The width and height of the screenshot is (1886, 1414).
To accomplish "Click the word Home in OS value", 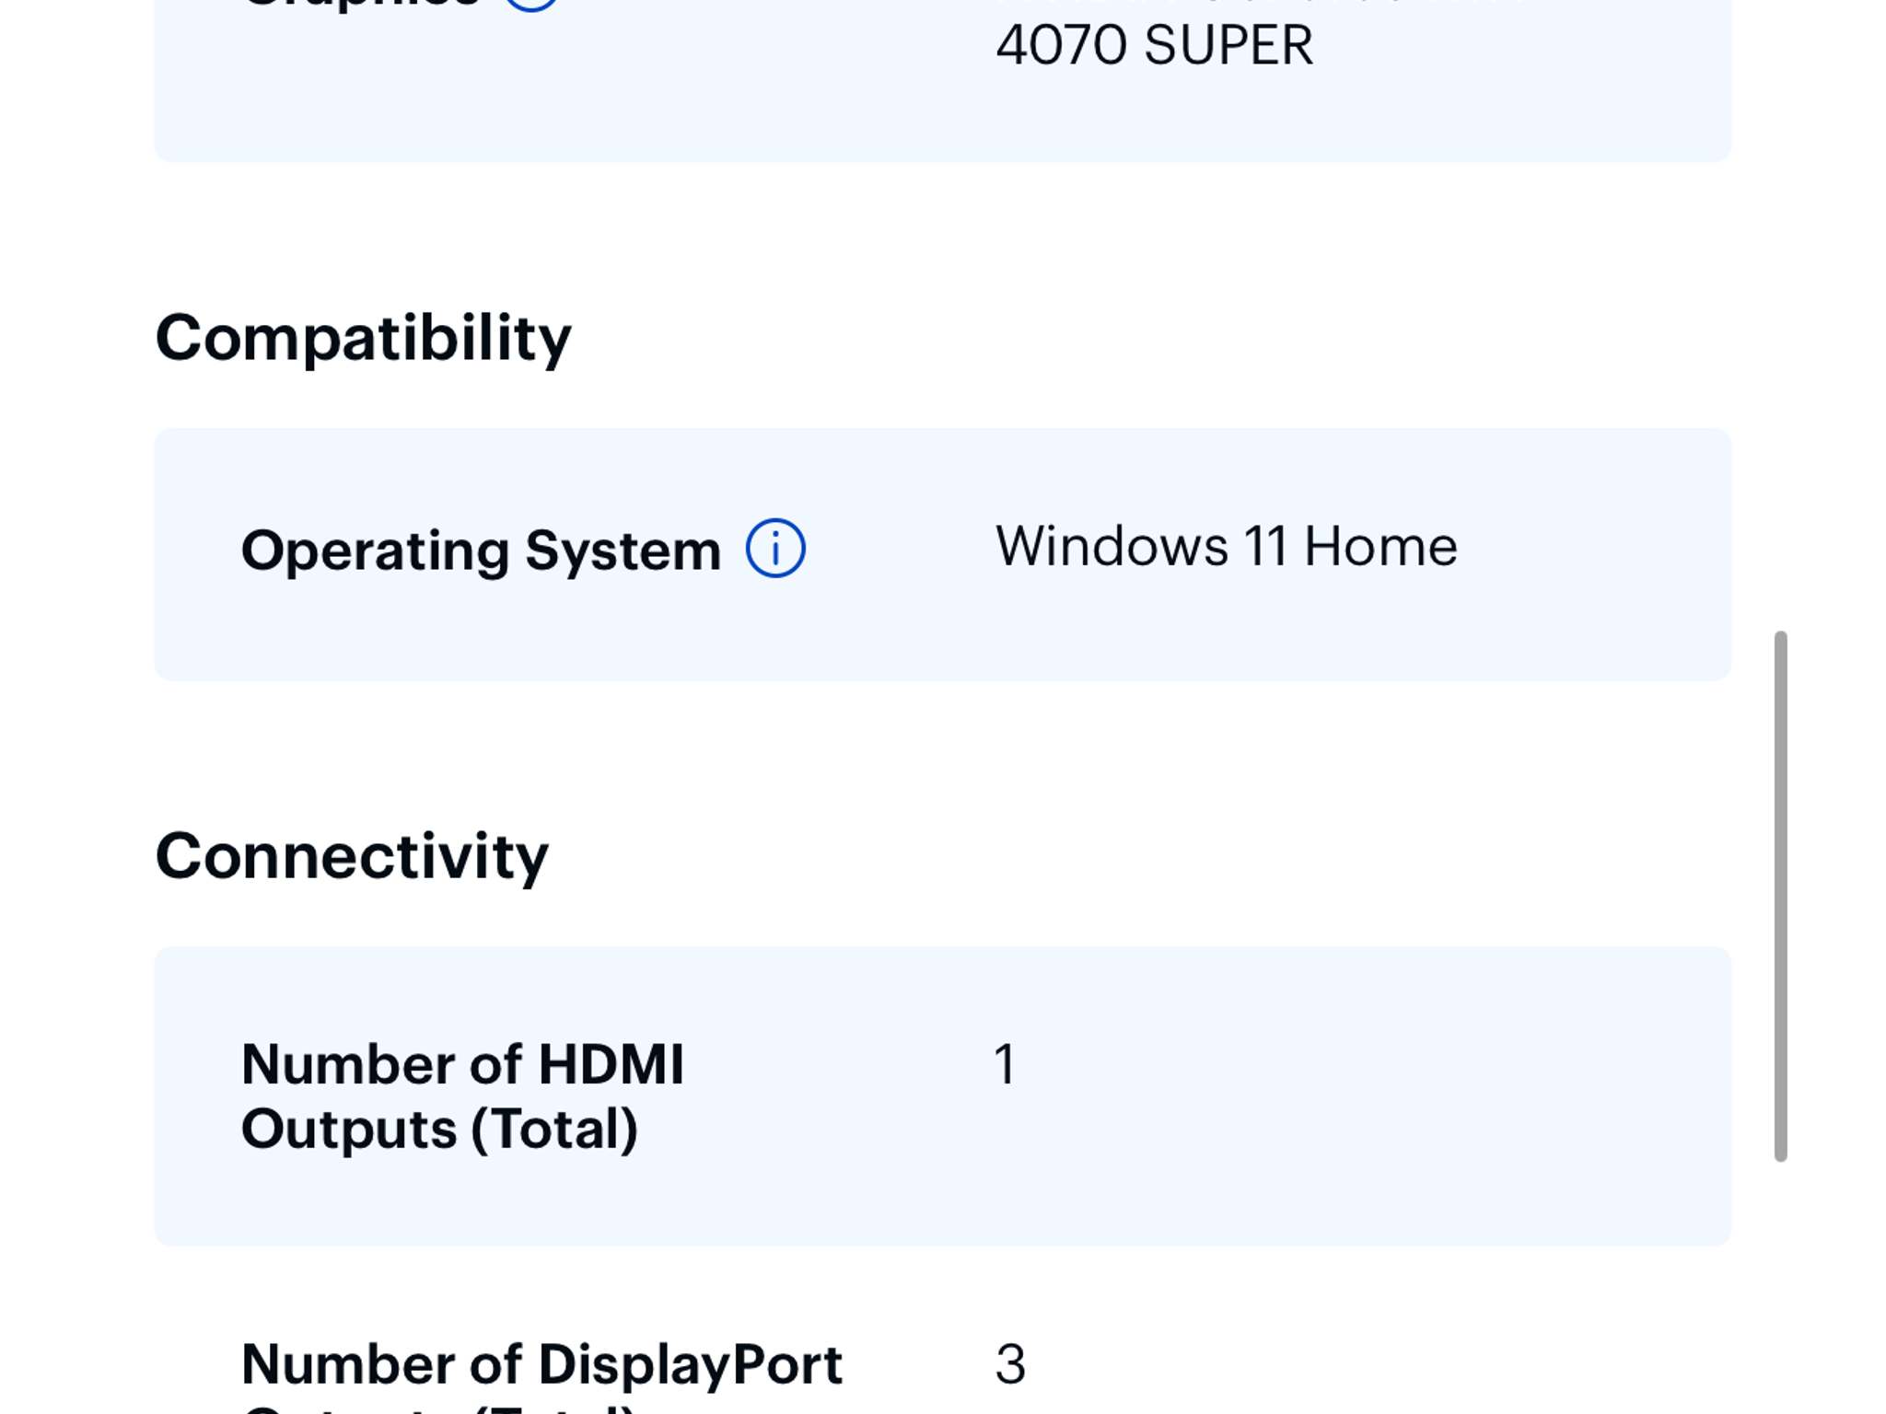I will (1380, 546).
